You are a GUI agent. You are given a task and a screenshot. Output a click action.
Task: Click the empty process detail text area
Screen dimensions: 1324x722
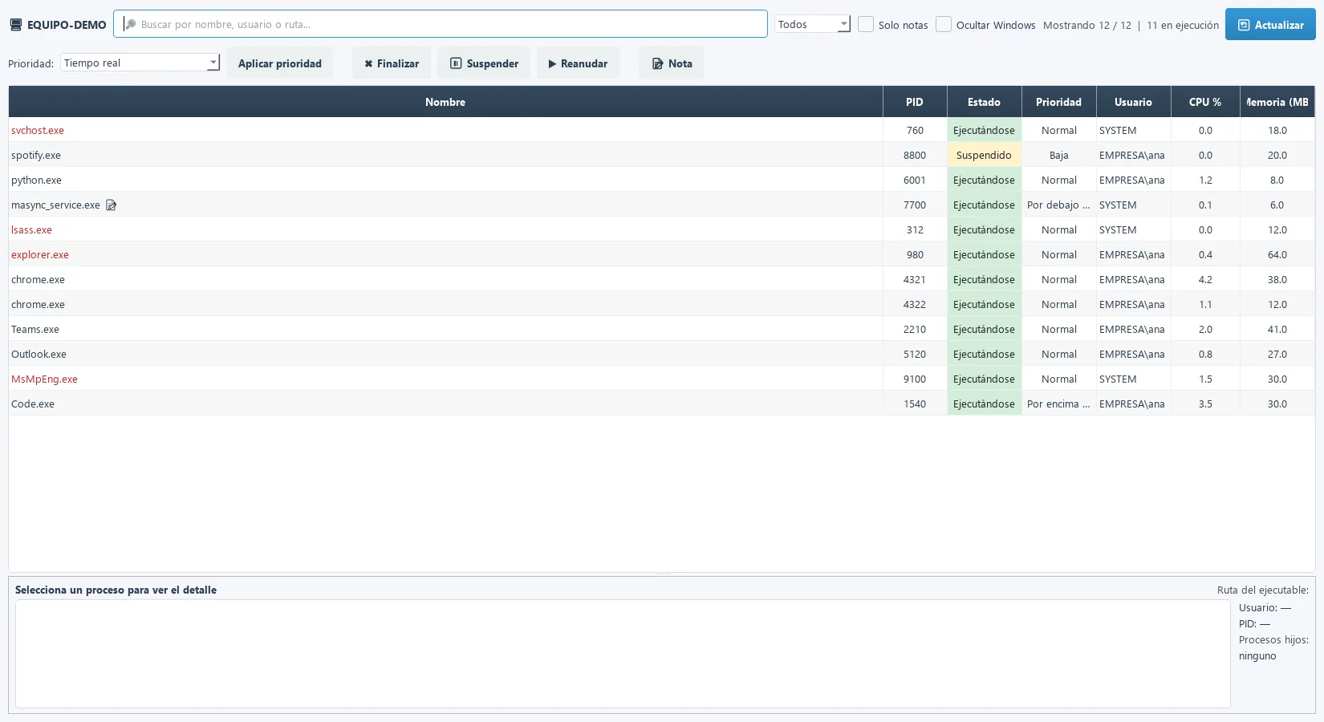pyautogui.click(x=623, y=654)
